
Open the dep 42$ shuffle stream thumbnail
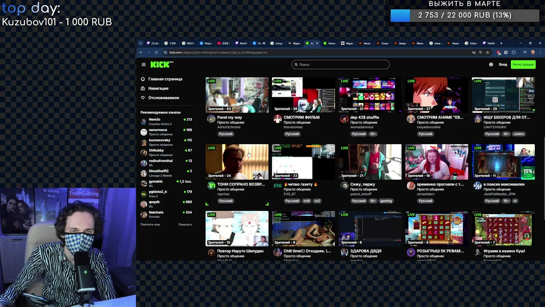pyautogui.click(x=370, y=95)
